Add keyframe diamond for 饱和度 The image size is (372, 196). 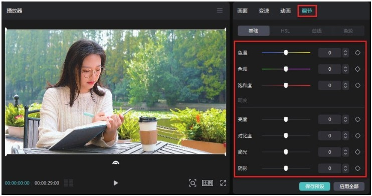[357, 85]
